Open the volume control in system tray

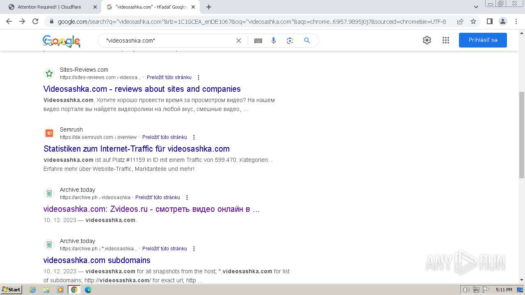(466, 290)
